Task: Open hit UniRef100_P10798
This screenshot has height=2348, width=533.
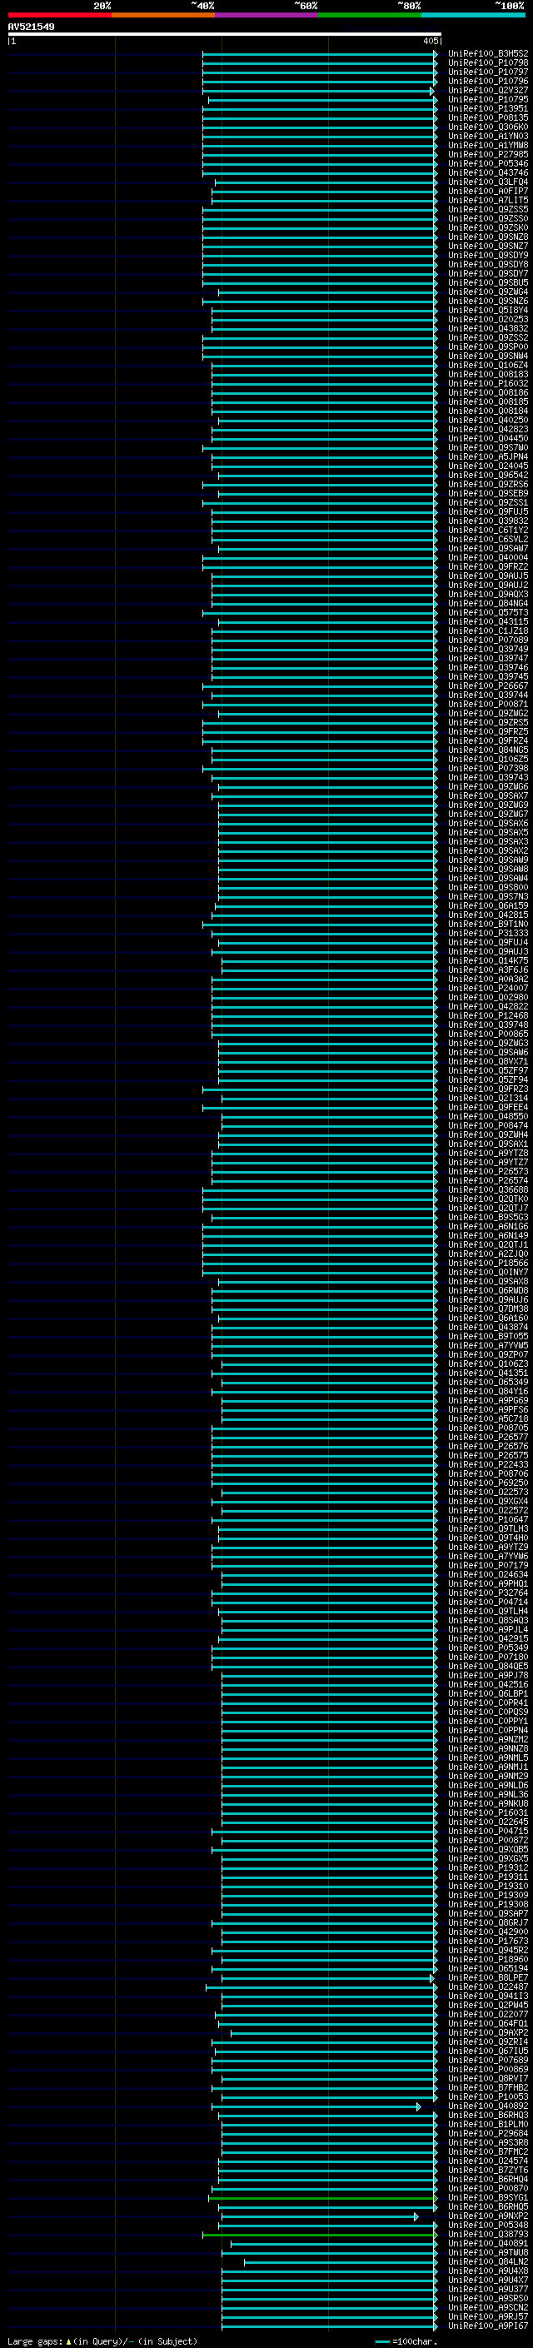Action: pos(488,63)
